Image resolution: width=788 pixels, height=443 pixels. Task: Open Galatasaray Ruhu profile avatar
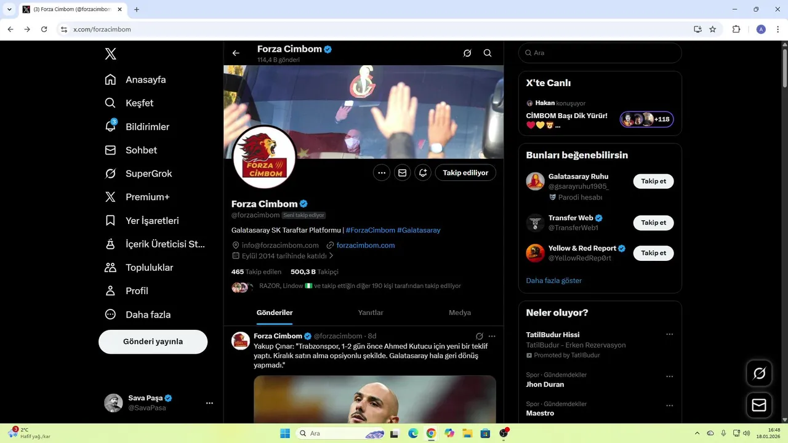(535, 182)
